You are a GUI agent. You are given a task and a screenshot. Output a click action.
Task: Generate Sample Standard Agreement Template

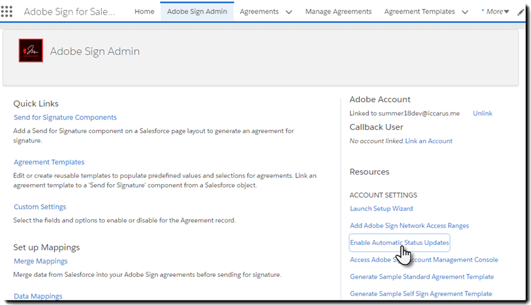[422, 277]
